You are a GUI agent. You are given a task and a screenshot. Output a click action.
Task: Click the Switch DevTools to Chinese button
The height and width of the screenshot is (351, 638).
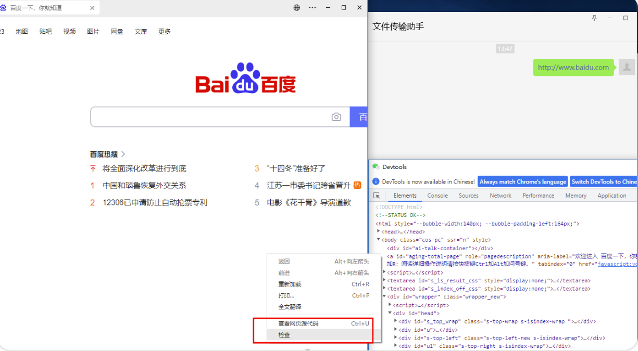[604, 181]
